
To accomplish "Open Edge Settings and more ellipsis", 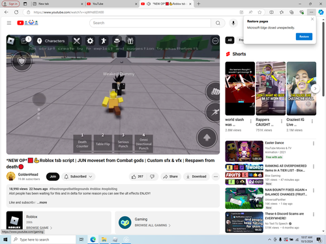I will point(311,12).
